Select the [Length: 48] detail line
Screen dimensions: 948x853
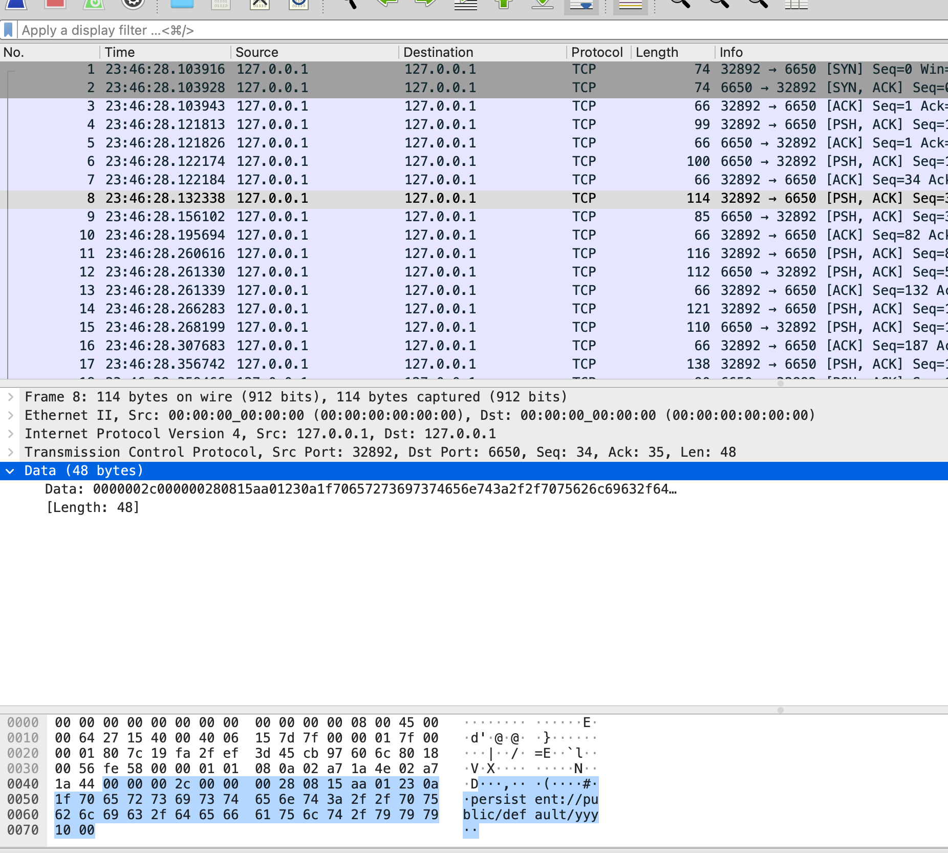pyautogui.click(x=93, y=507)
